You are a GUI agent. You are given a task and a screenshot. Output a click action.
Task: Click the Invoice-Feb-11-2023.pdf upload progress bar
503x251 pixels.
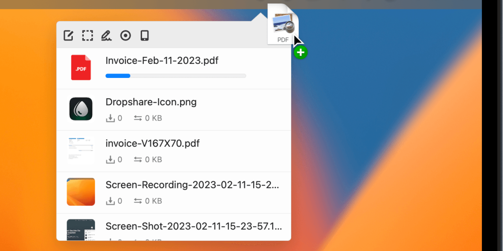(x=176, y=76)
